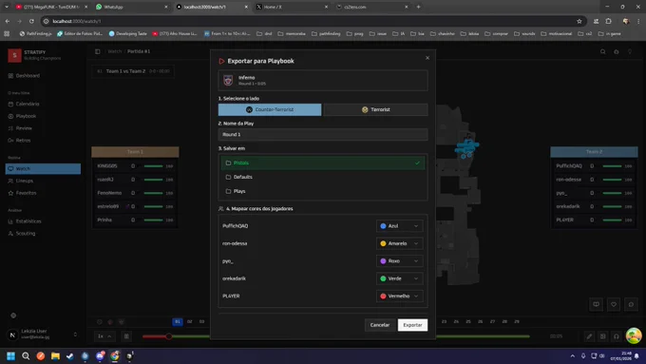Edit the Nome da Play field
The width and height of the screenshot is (646, 364).
(x=323, y=134)
